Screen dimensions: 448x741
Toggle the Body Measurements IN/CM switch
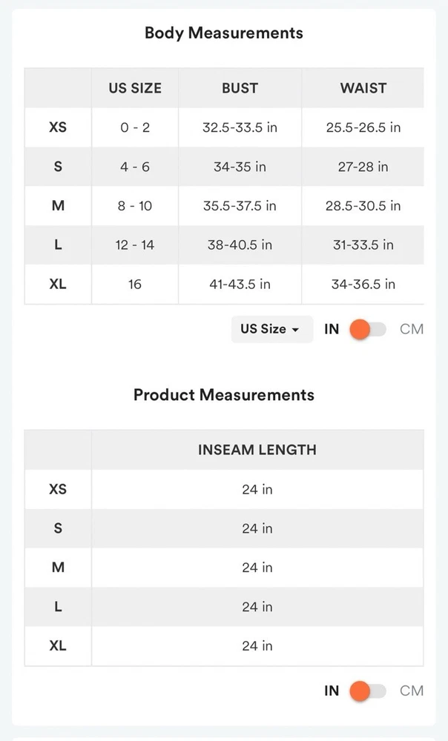[x=367, y=329]
